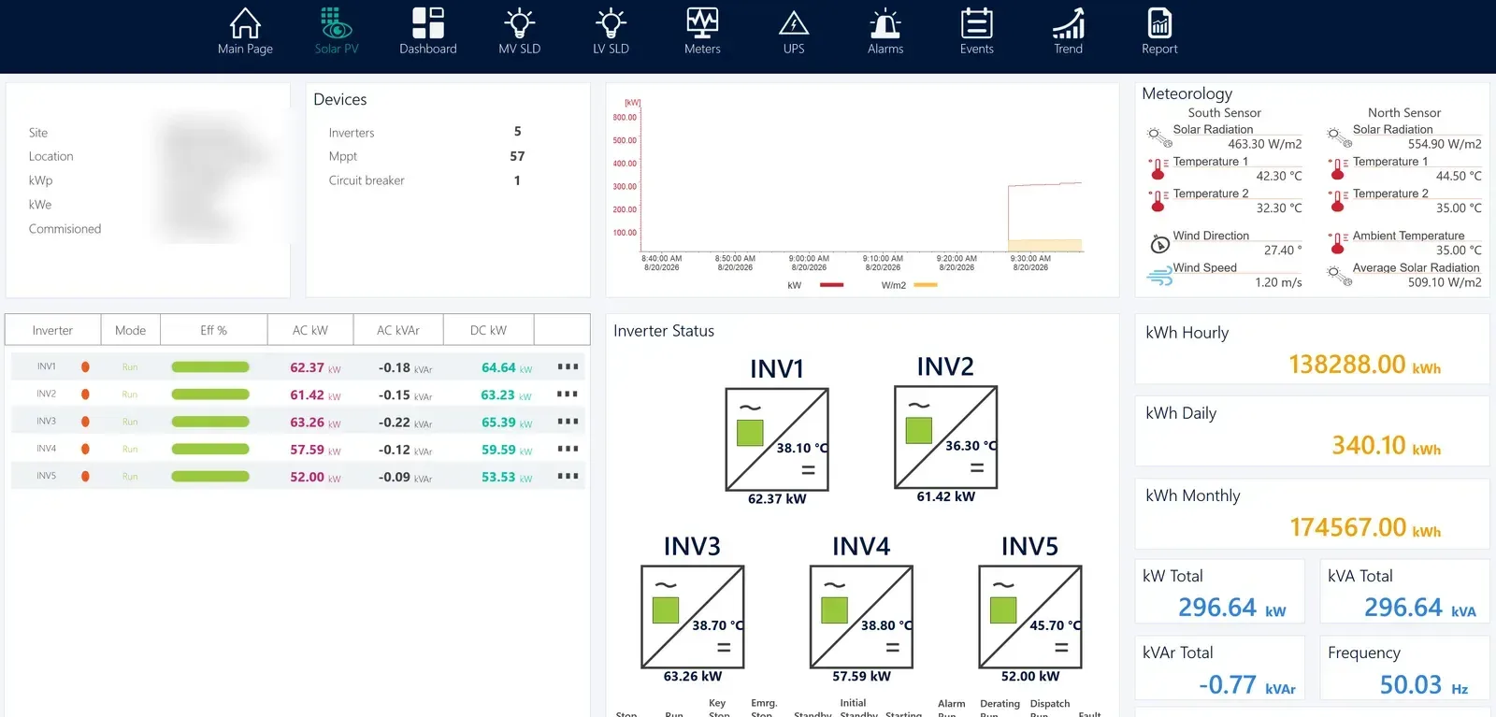Click the Wind Speed icon
Image resolution: width=1496 pixels, height=717 pixels.
coord(1159,277)
